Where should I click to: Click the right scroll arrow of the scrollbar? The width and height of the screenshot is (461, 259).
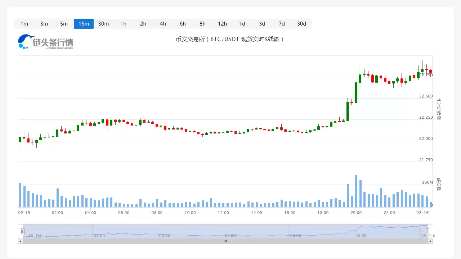[x=430, y=241]
